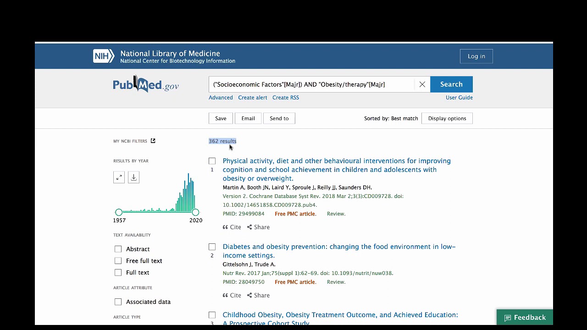Click the 2020 end year slider handle
This screenshot has width=587, height=330.
195,212
